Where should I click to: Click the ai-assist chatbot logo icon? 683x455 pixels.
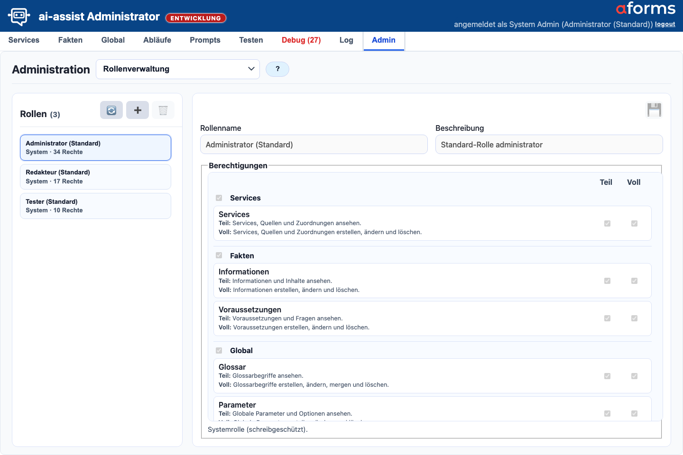[x=19, y=16]
